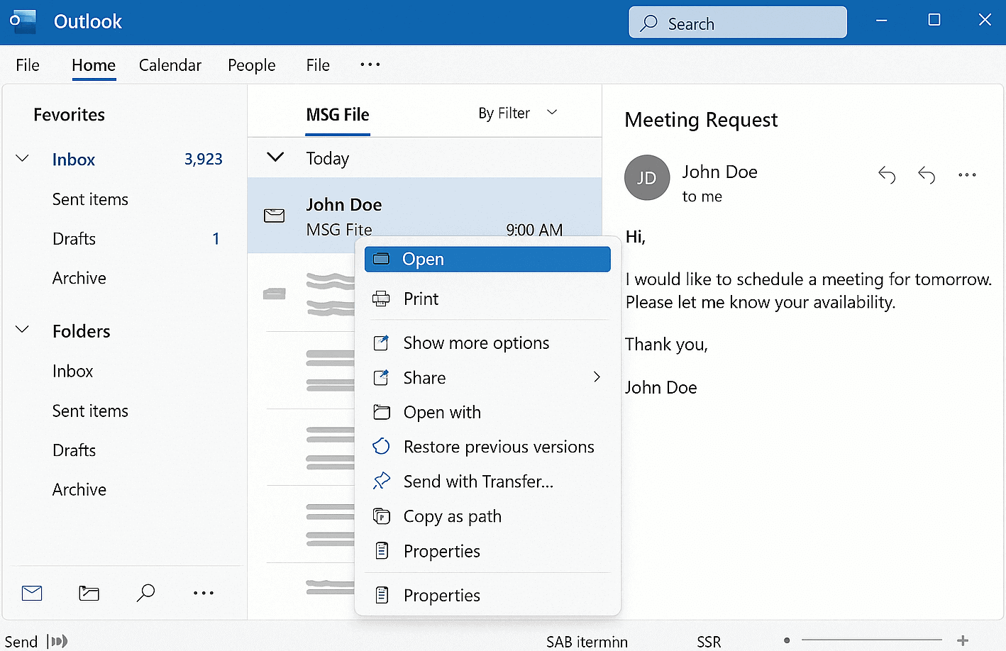This screenshot has width=1006, height=651.
Task: Open the File menu beside People
Action: click(x=318, y=65)
